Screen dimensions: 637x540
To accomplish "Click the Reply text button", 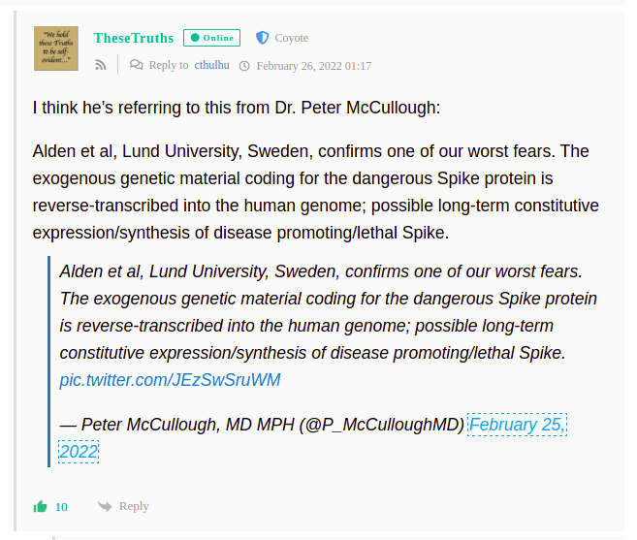I will [134, 506].
